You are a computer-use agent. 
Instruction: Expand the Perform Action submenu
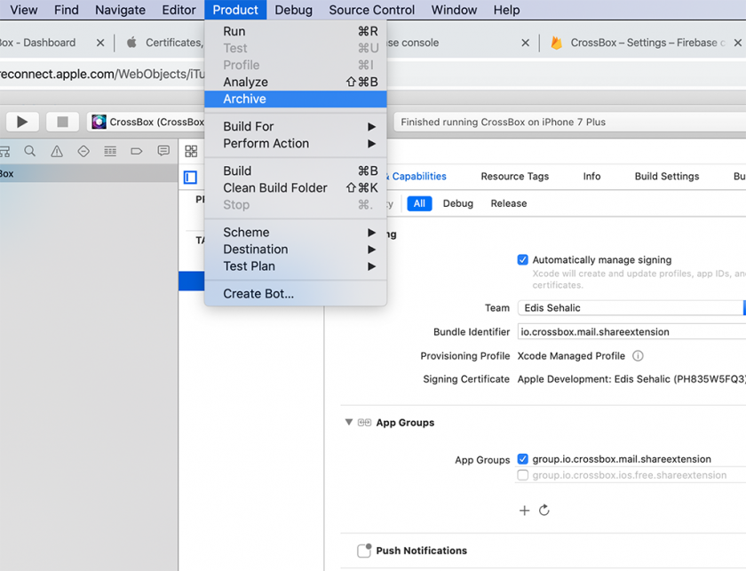pyautogui.click(x=296, y=144)
